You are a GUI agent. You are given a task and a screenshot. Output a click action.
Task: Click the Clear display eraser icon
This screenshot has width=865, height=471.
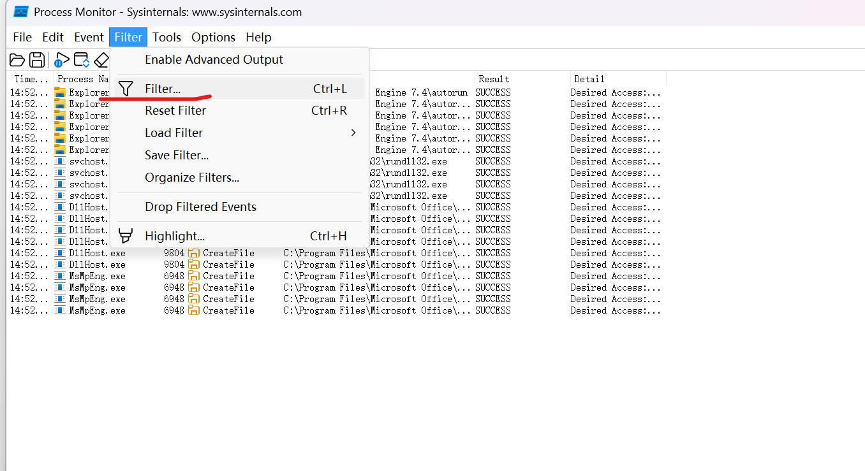click(x=102, y=61)
